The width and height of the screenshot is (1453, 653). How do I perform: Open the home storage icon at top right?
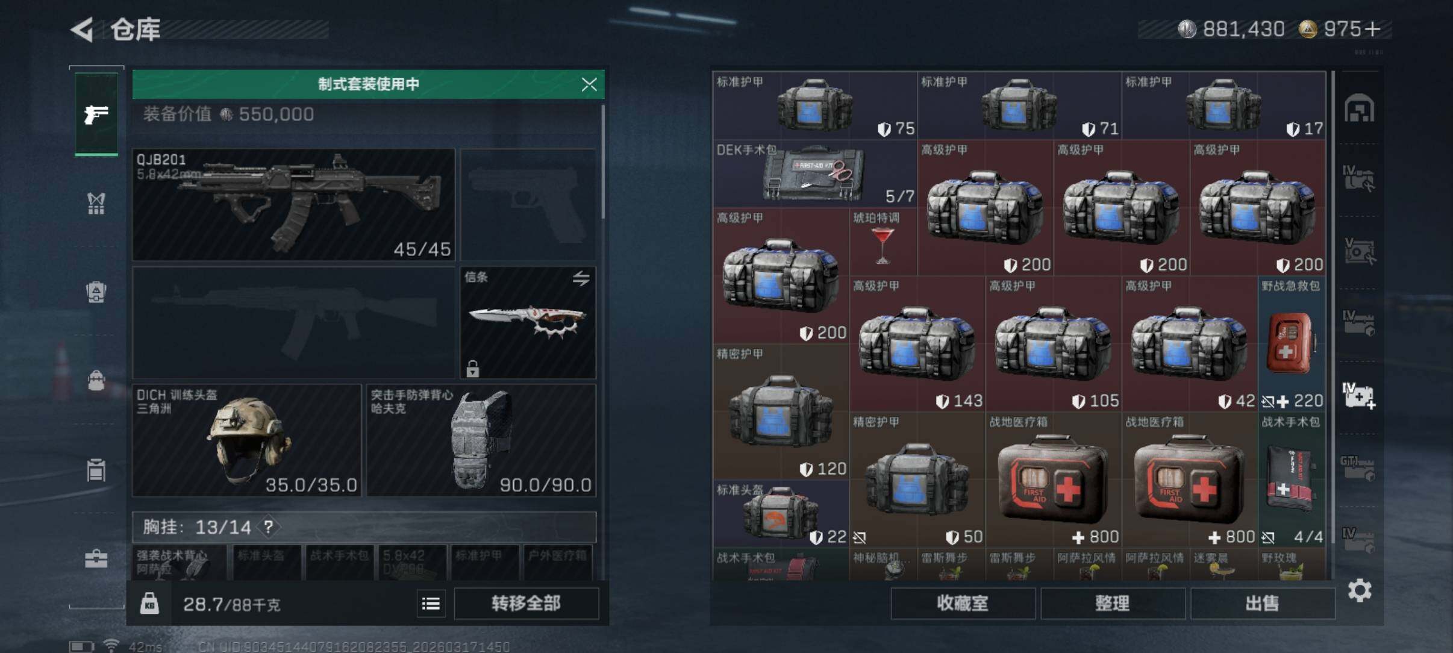click(x=1359, y=109)
